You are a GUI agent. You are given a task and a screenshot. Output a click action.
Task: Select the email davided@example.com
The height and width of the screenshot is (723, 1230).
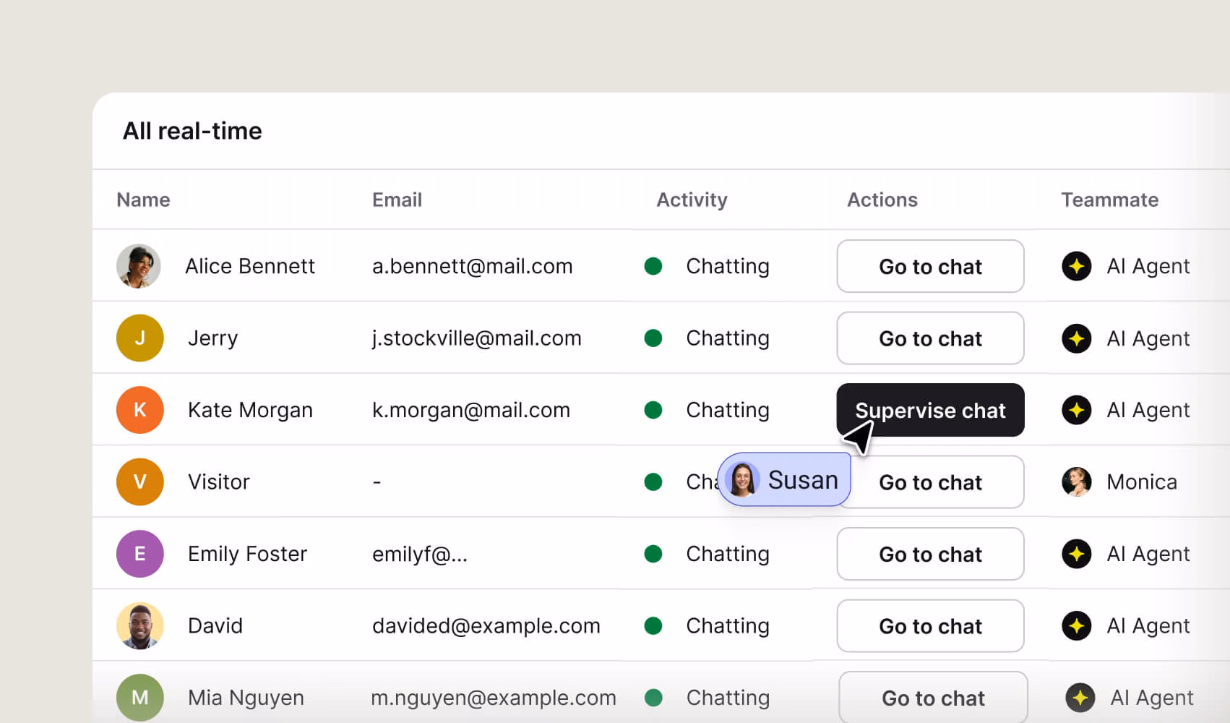click(x=486, y=625)
